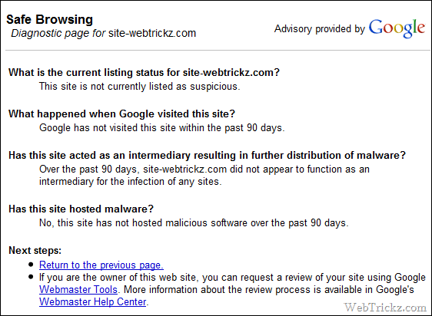
Task: Click 'Advisory provided by' text
Action: (320, 28)
